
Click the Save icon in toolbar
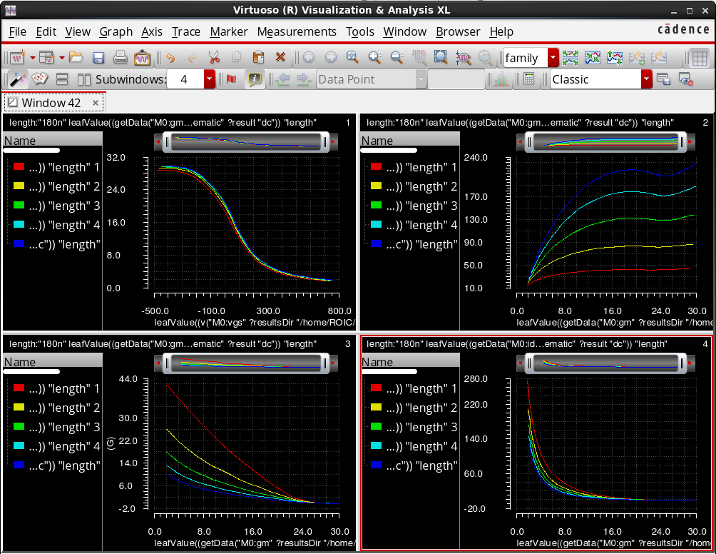98,58
